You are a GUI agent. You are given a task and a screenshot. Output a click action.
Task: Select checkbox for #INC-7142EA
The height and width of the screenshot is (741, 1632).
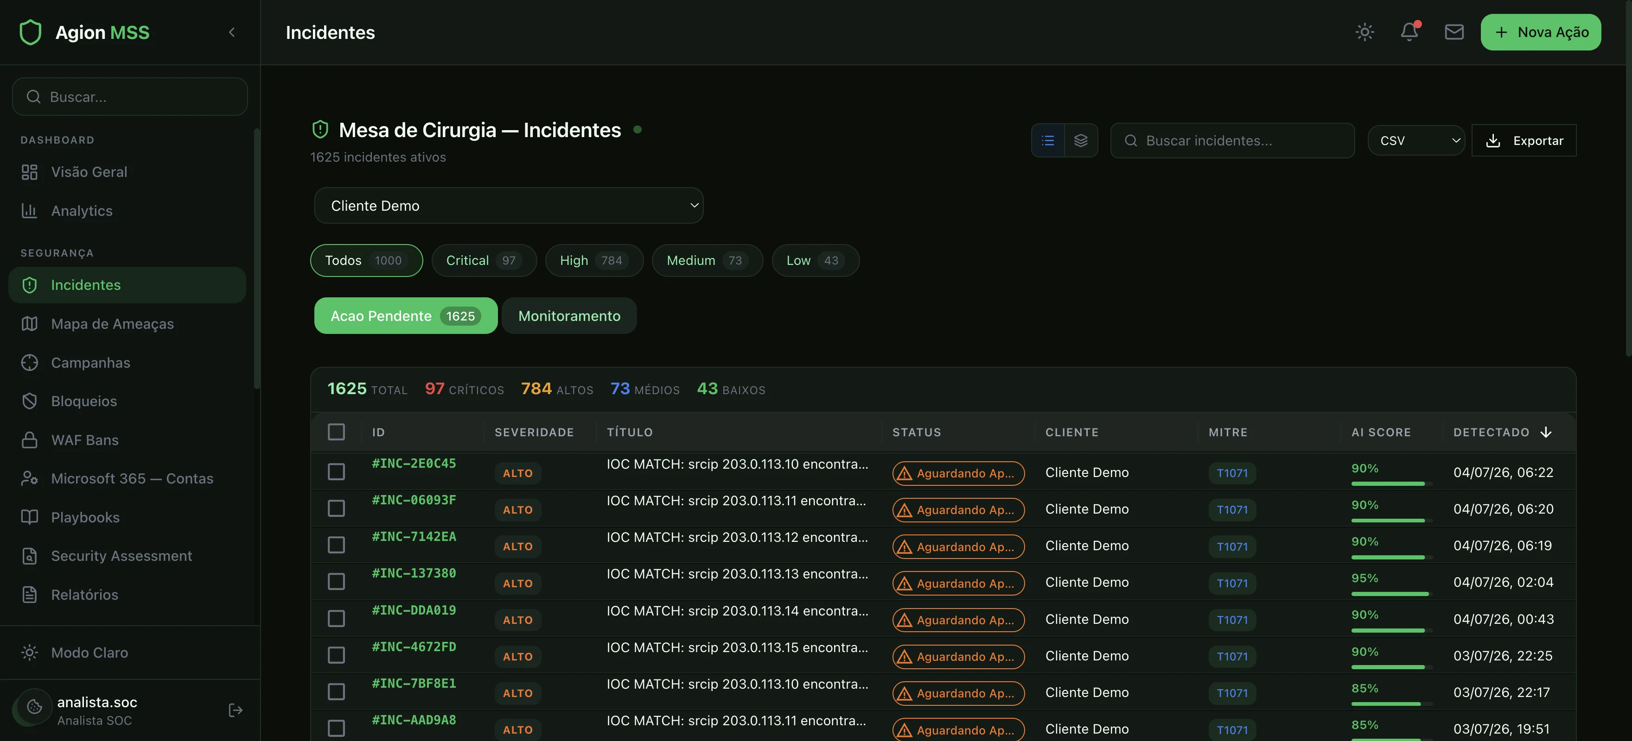[337, 546]
